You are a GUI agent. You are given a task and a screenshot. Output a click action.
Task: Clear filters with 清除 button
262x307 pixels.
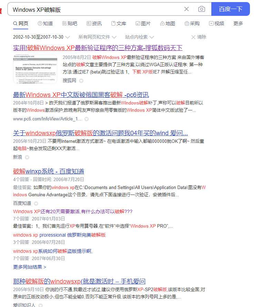[199, 37]
